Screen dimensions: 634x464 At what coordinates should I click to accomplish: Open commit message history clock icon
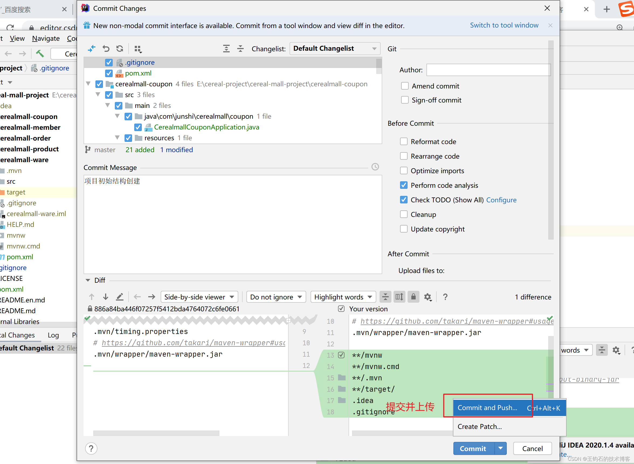(375, 167)
